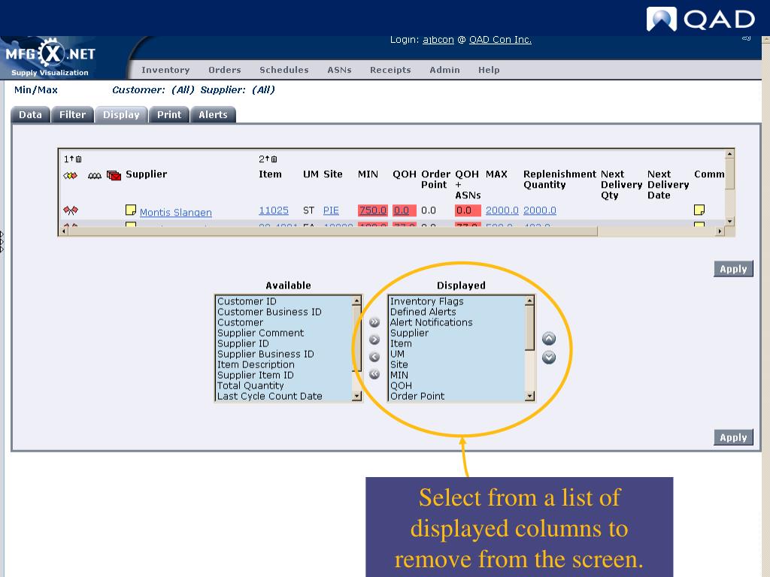This screenshot has height=577, width=770.
Task: Click Available list scrollbar down arrow
Action: (357, 396)
